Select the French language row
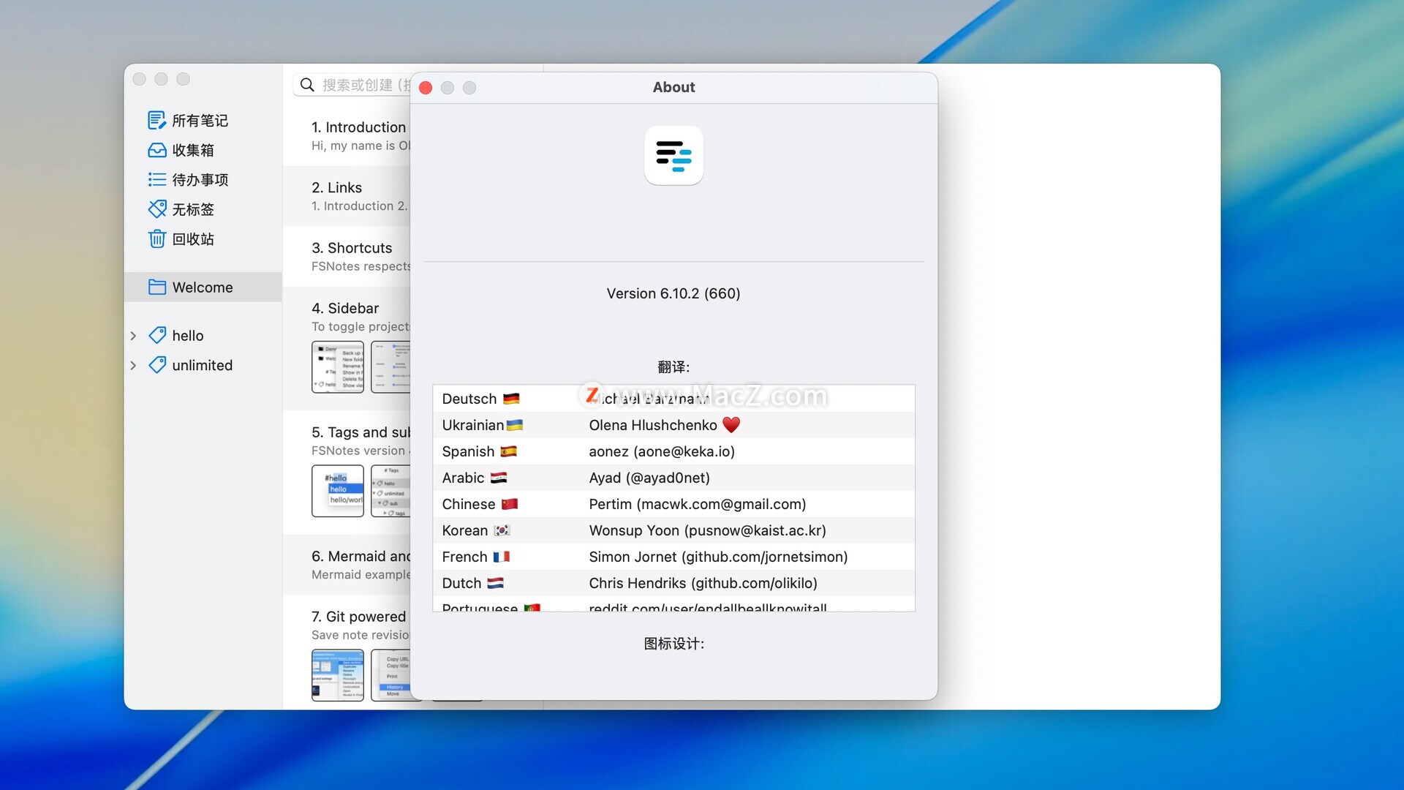Image resolution: width=1404 pixels, height=790 pixels. 673,557
